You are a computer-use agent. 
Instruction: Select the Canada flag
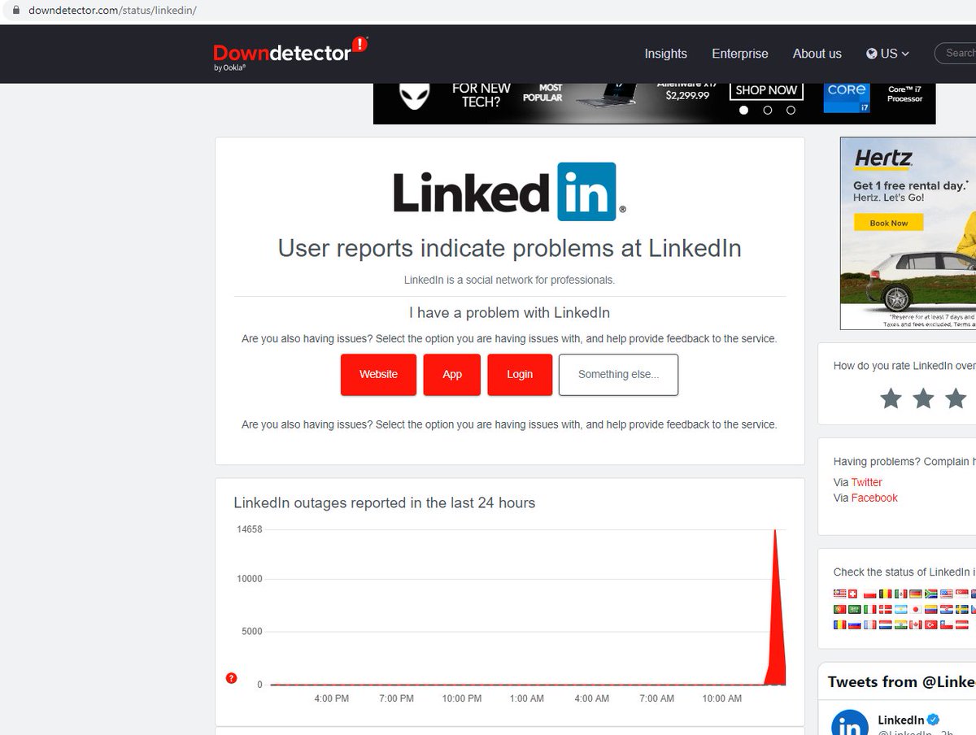click(916, 624)
